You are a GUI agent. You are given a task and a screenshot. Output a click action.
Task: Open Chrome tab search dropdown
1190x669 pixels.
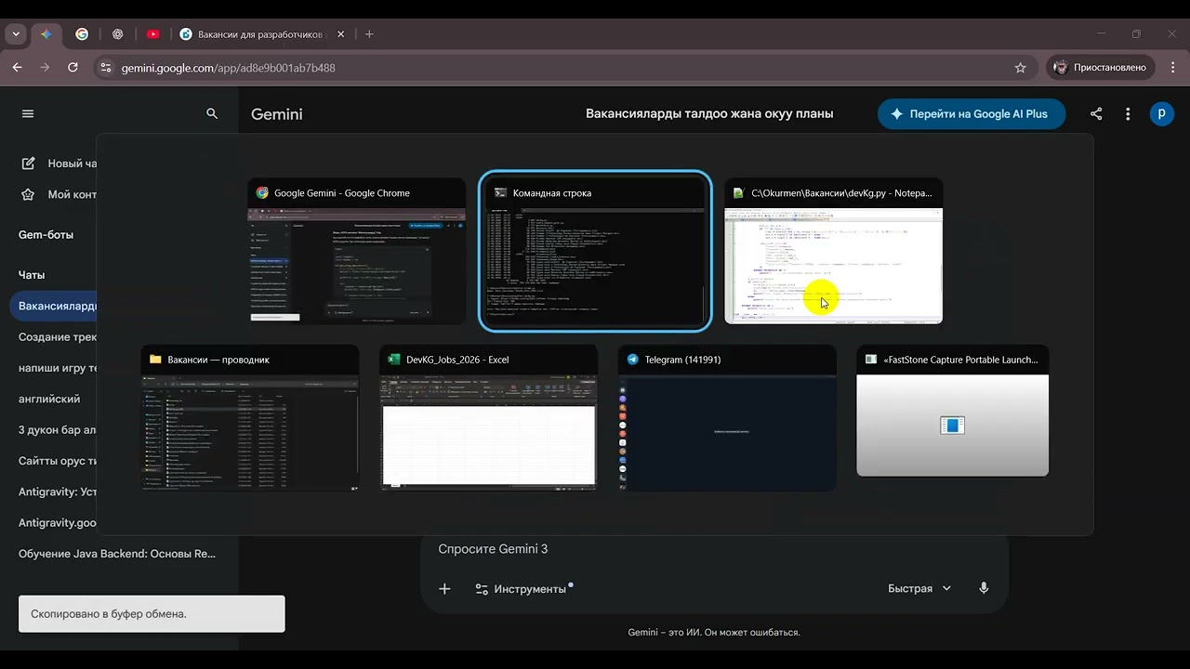pyautogui.click(x=16, y=34)
